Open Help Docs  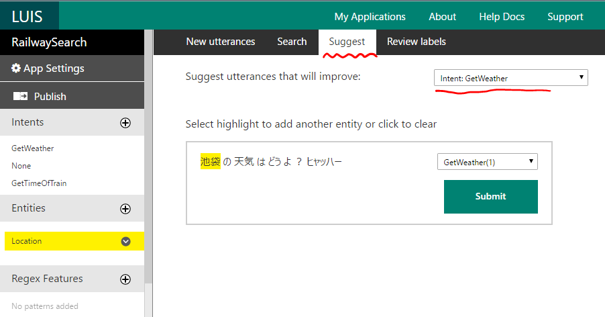[x=502, y=17]
